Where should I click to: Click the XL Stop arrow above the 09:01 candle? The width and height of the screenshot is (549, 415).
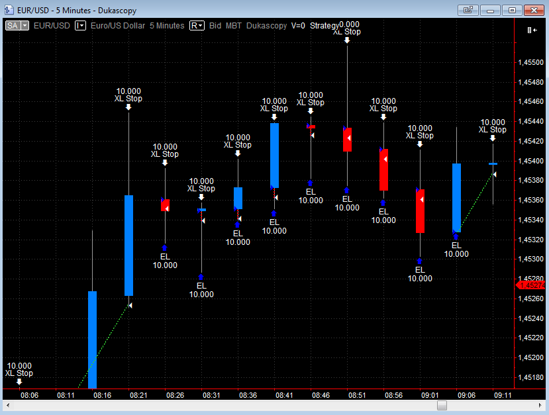pyautogui.click(x=420, y=144)
